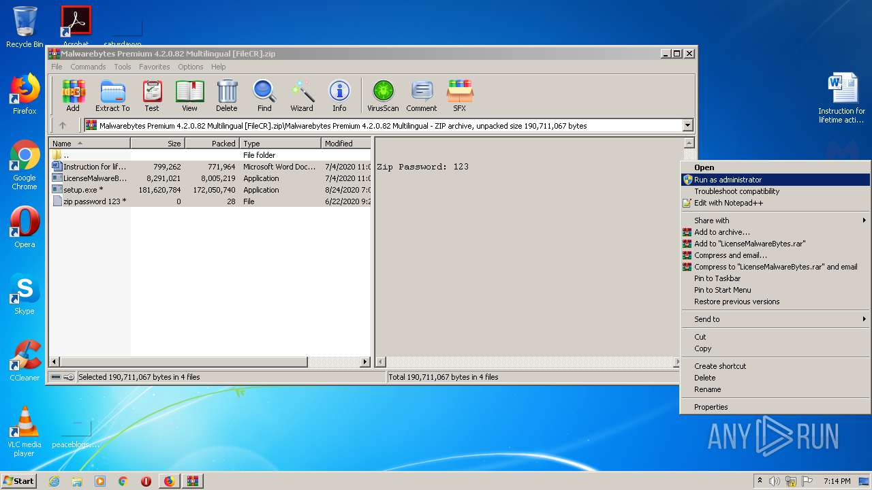The image size is (872, 490).
Task: Choose Properties in context menu
Action: tap(776, 407)
